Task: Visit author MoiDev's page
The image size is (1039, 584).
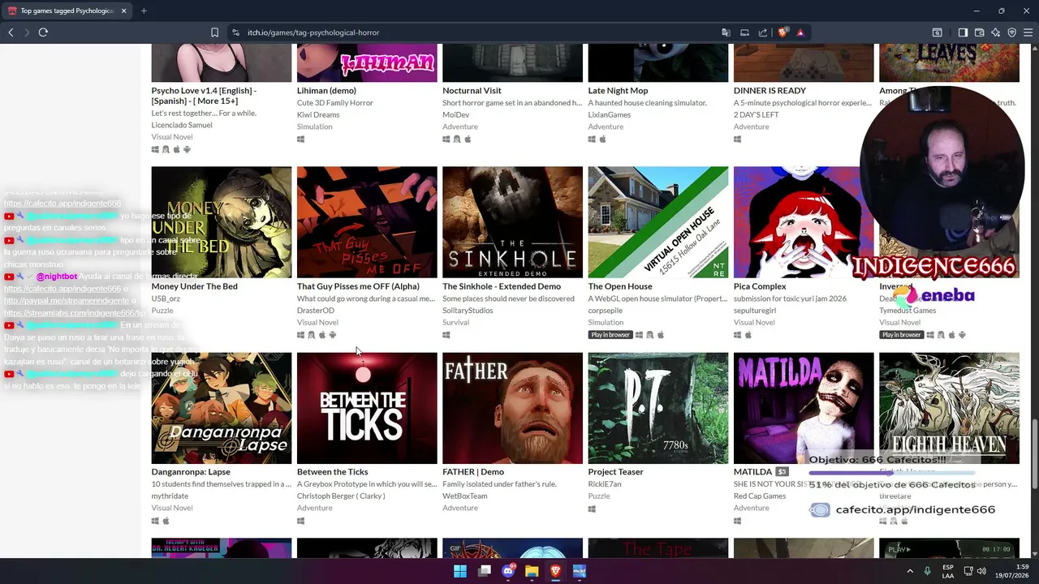Action: [456, 115]
